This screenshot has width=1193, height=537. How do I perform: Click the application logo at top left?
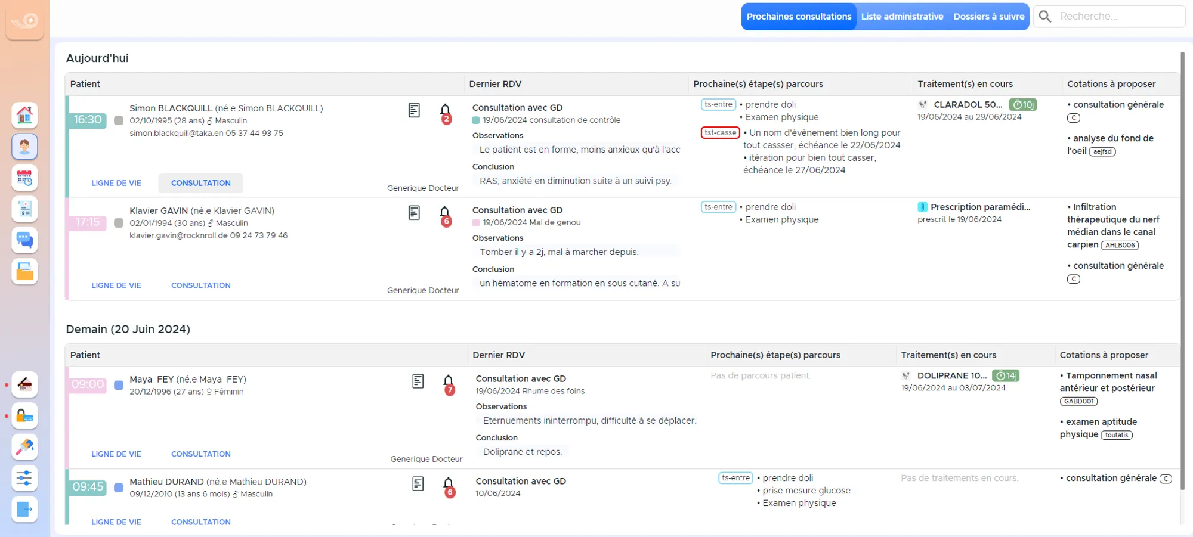tap(24, 21)
